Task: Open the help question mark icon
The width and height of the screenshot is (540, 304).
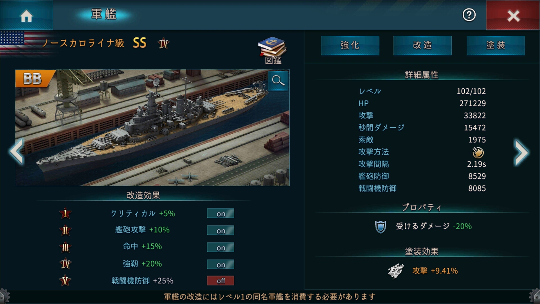Action: (x=469, y=15)
